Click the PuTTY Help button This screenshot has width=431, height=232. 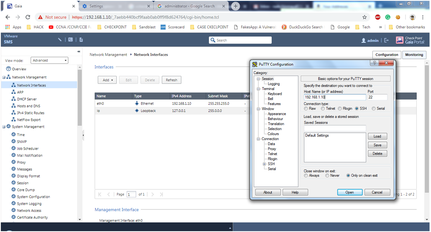(295, 192)
